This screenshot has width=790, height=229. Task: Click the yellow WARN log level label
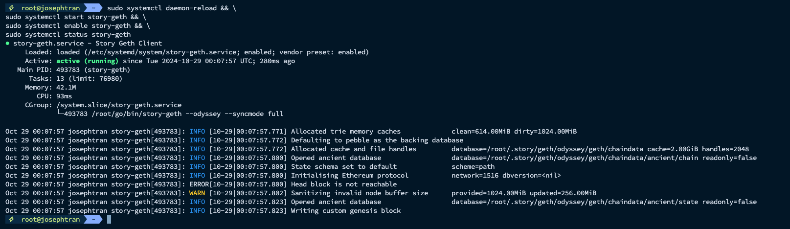(x=197, y=193)
